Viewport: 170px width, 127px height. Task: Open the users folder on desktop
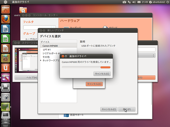(x=23, y=11)
